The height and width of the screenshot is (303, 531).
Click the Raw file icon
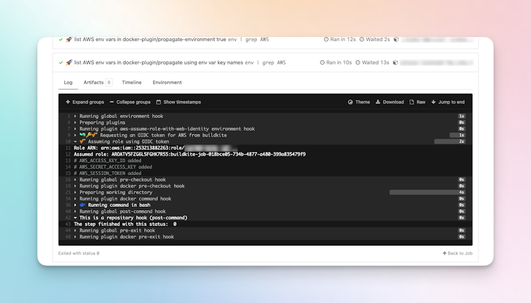412,102
